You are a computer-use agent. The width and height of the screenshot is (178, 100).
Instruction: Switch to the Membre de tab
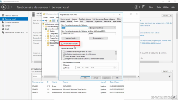point(107,22)
